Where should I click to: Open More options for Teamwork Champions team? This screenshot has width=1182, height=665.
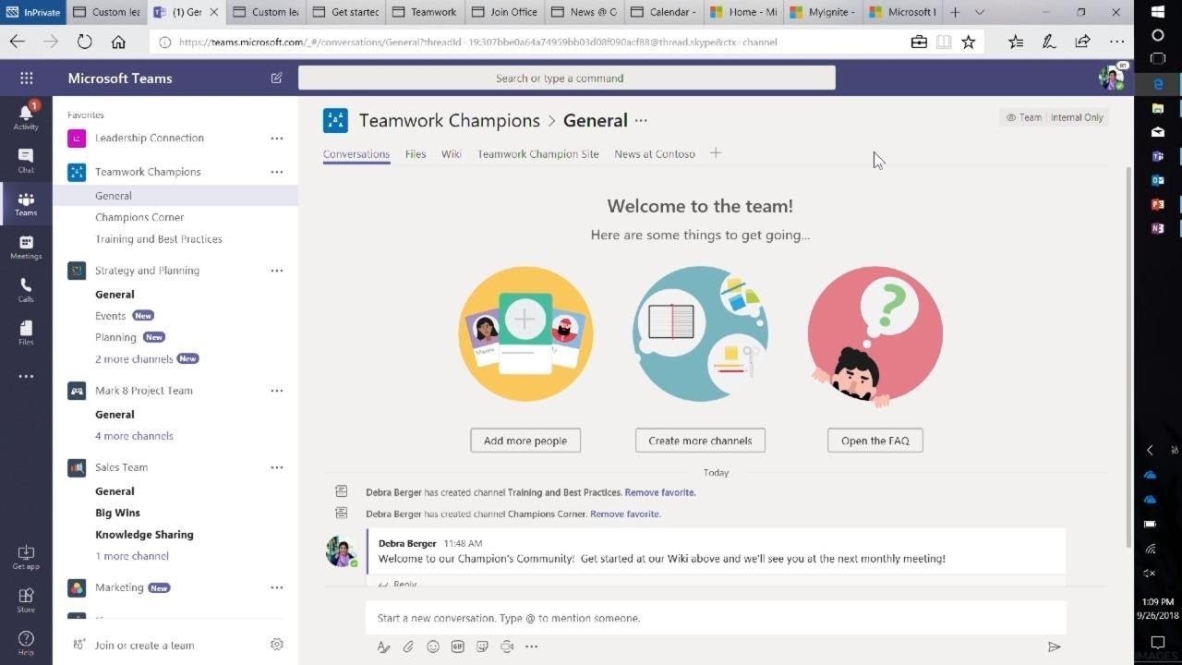[x=276, y=172]
